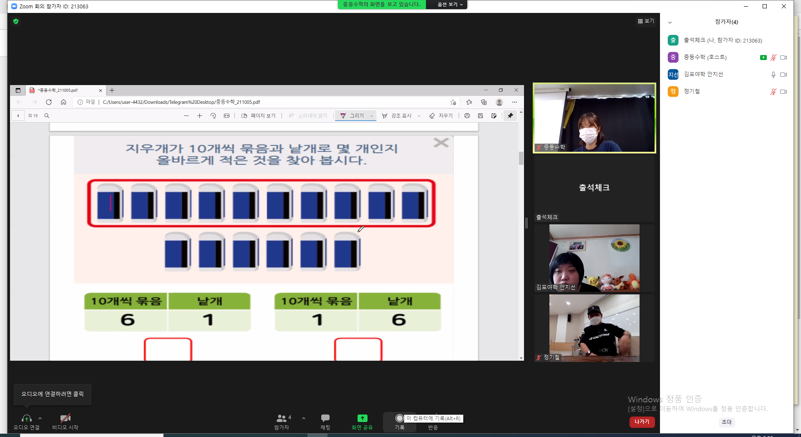Click the save icon in PDF toolbar
The height and width of the screenshot is (437, 801).
point(480,116)
